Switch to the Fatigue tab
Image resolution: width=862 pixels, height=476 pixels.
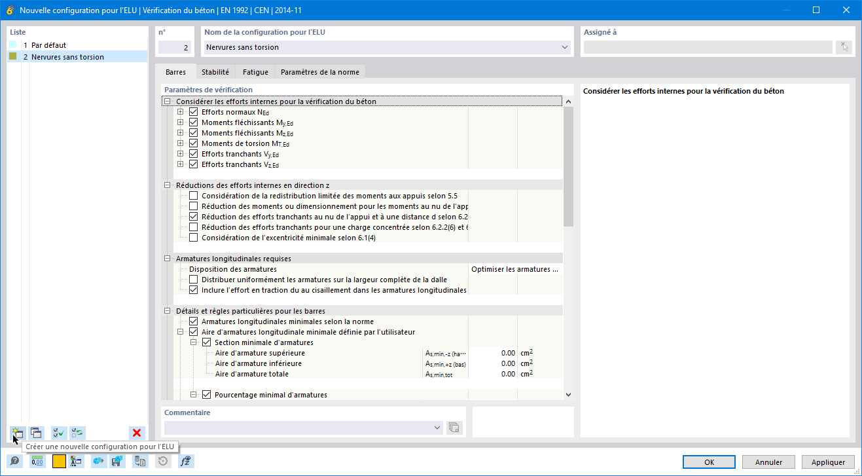255,72
